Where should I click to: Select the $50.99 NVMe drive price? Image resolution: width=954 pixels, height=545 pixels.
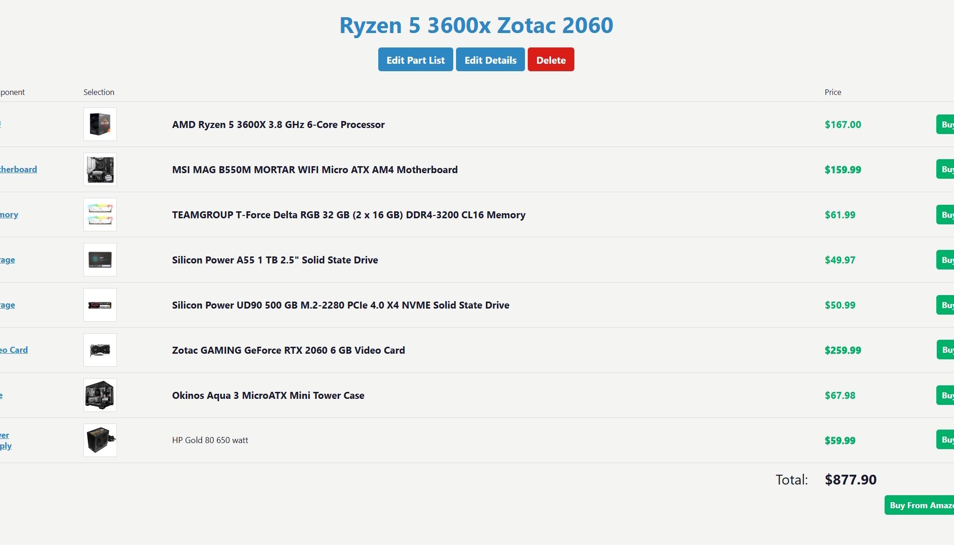840,305
